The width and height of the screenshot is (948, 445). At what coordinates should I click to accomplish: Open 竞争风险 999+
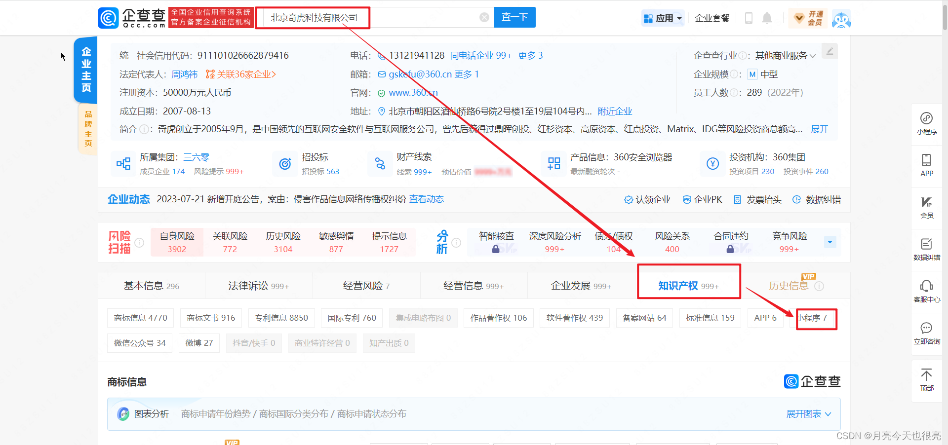(789, 242)
